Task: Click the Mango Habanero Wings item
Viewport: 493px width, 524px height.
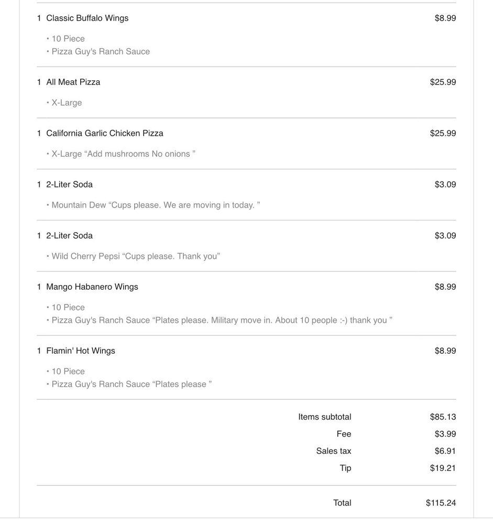Action: (x=92, y=287)
